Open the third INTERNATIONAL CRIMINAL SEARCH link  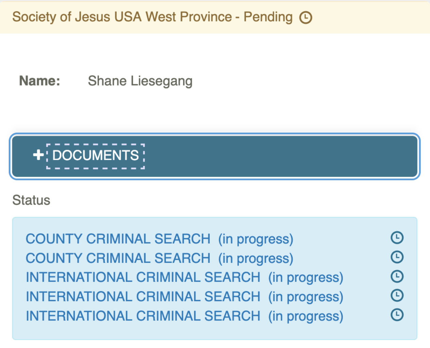point(143,316)
